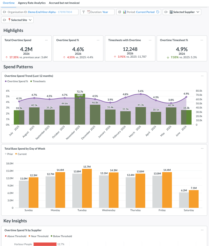Click the pin icon in Selected Site filter
Screen dimensions: 209x246
[9, 20]
